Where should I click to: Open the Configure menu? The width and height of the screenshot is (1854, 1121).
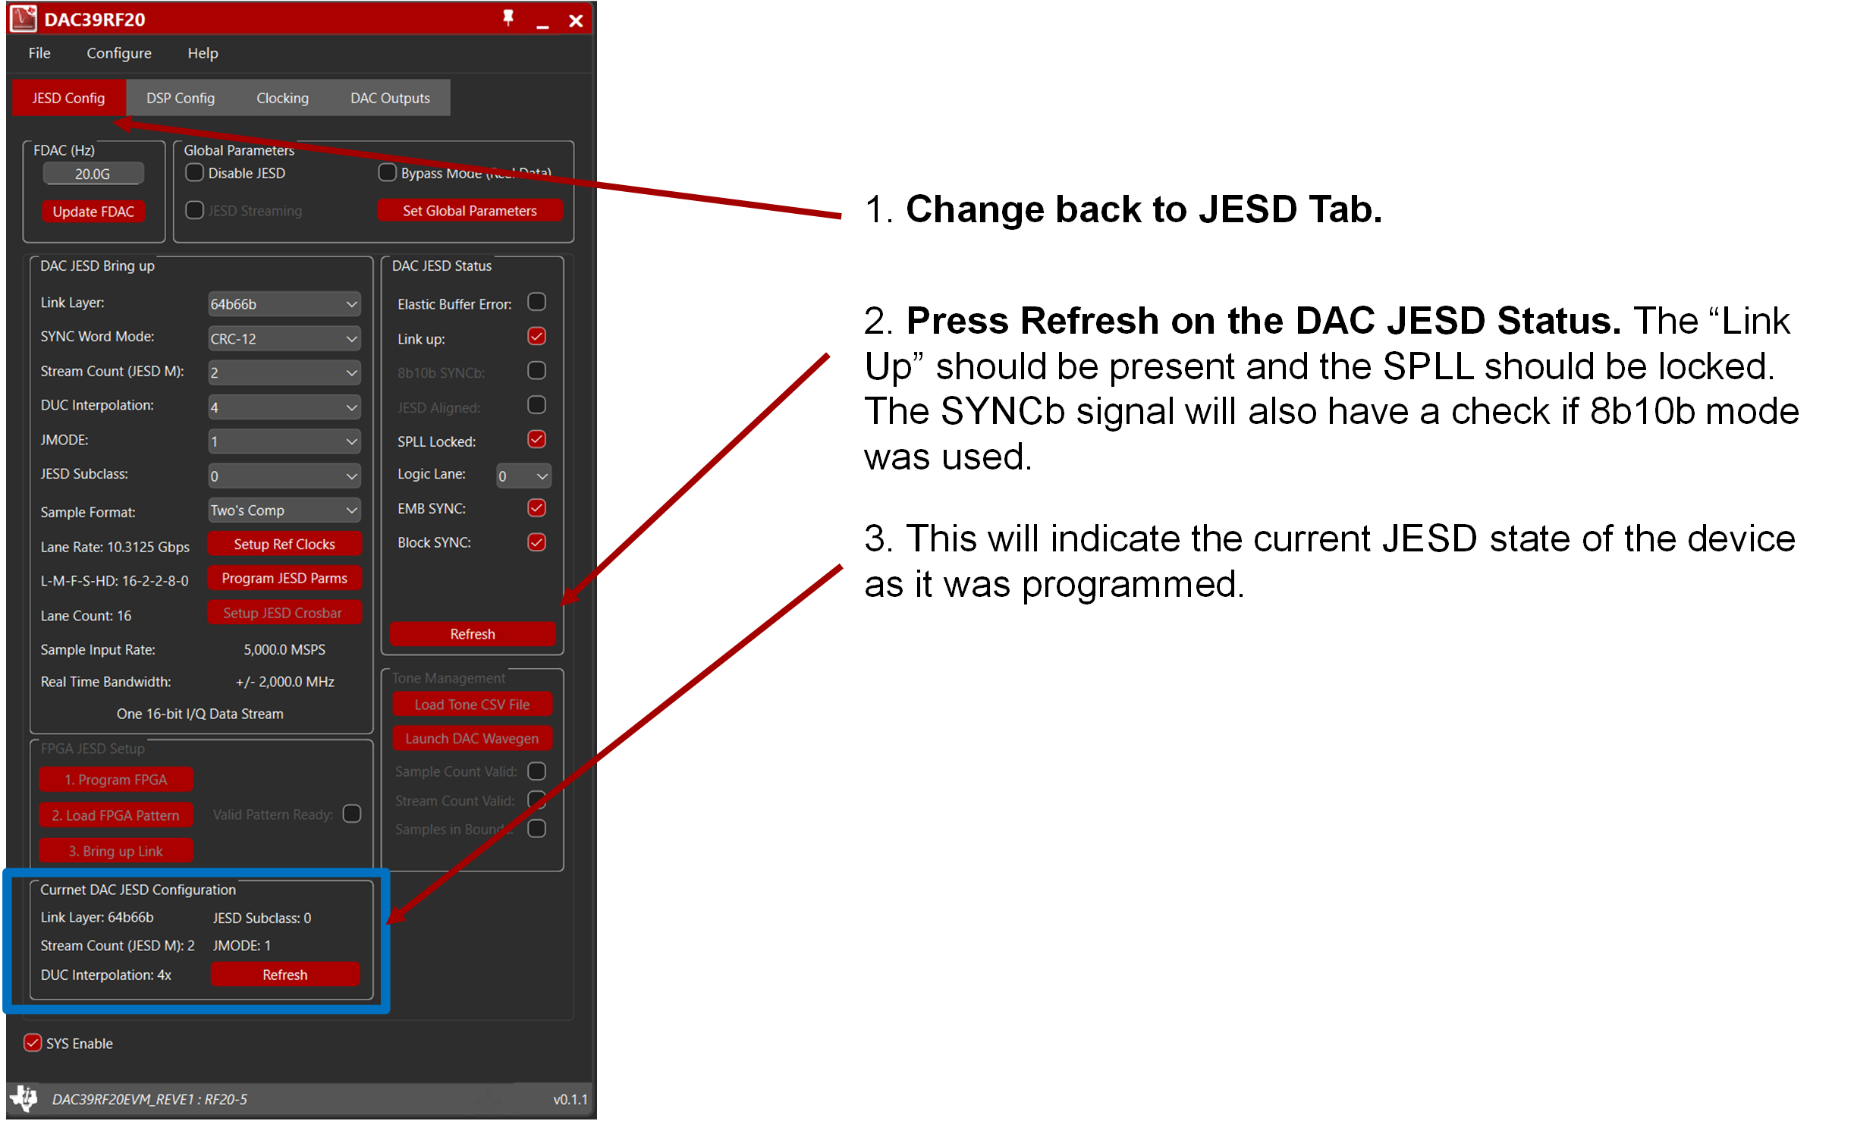click(118, 53)
